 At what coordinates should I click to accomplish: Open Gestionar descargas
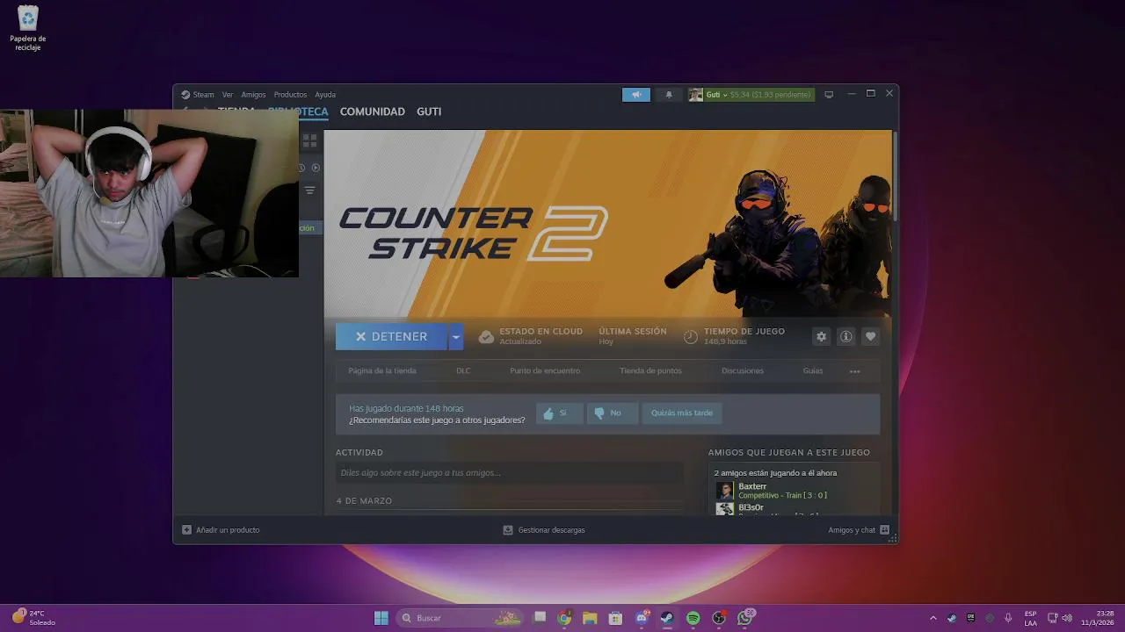(544, 530)
